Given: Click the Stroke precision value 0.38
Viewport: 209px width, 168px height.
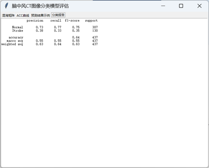Looking at the screenshot, I should (x=39, y=31).
